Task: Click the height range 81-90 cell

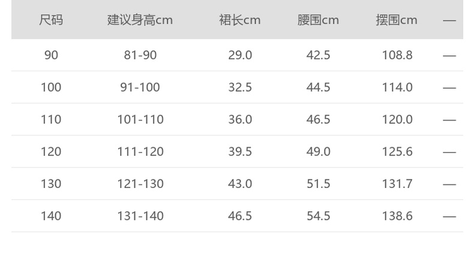Action: [140, 55]
